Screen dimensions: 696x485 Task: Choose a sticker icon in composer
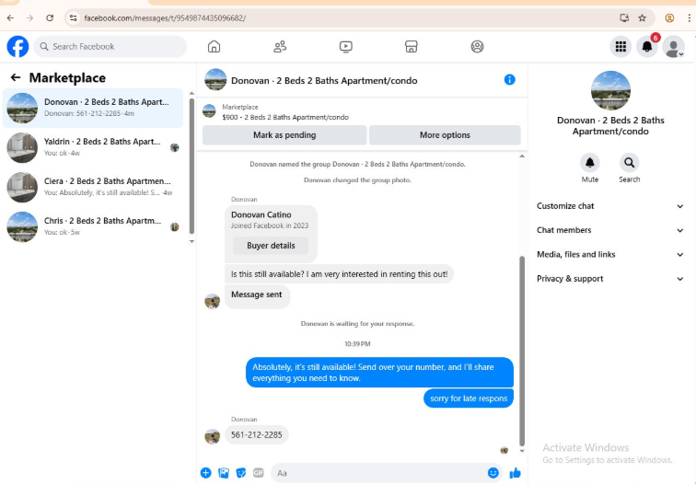point(241,473)
